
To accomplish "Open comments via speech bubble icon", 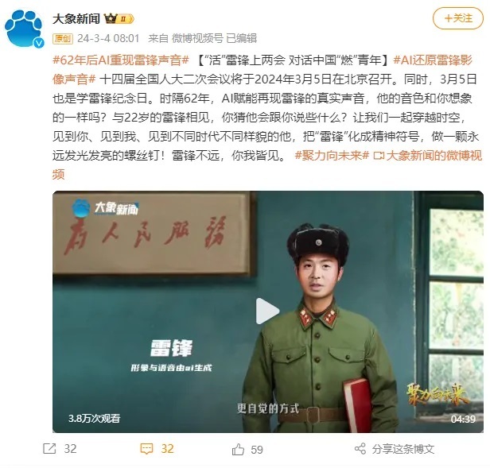I will tap(146, 449).
